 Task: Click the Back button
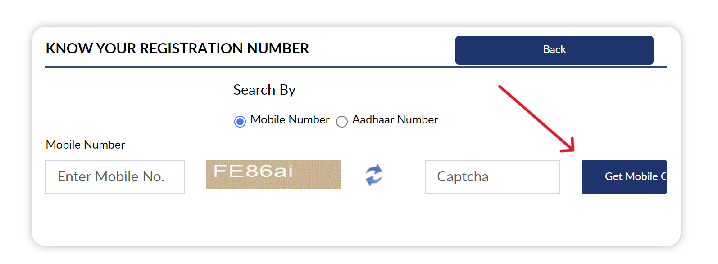click(x=554, y=50)
